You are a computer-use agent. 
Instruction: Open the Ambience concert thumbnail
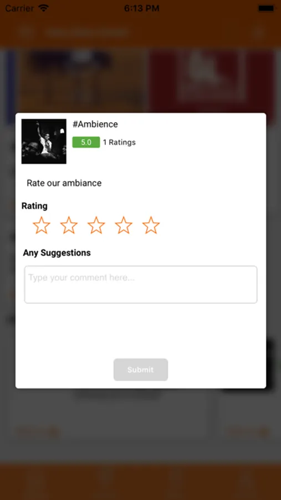click(44, 141)
